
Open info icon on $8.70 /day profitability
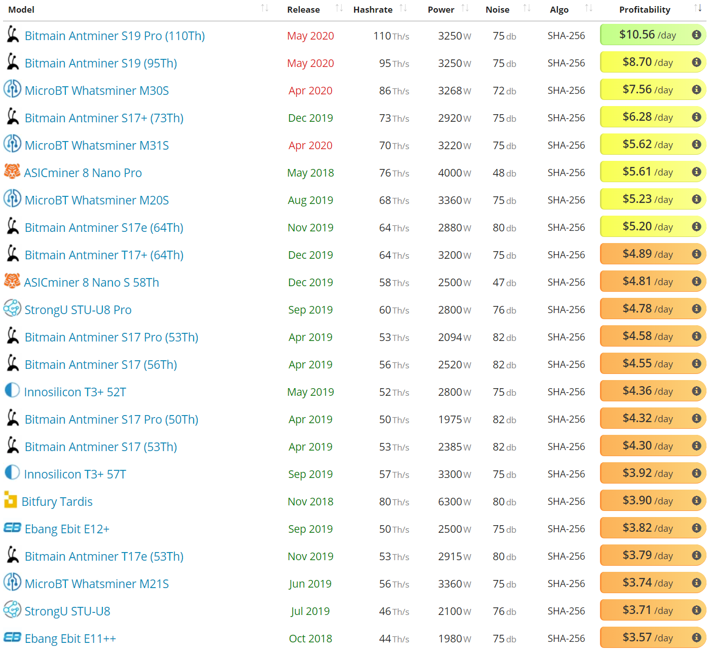pyautogui.click(x=697, y=62)
